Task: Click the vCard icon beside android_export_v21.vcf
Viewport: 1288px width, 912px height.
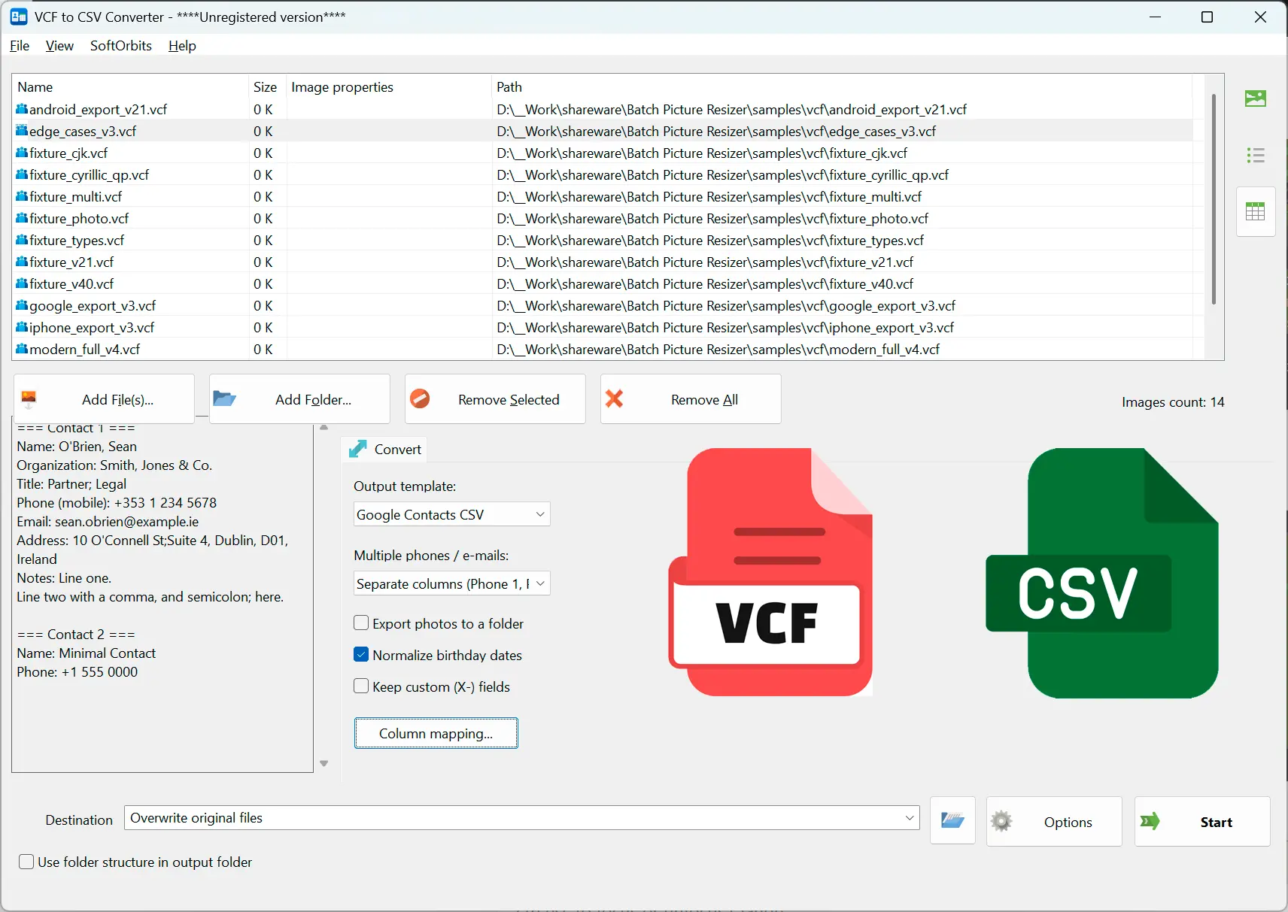Action: (x=22, y=109)
